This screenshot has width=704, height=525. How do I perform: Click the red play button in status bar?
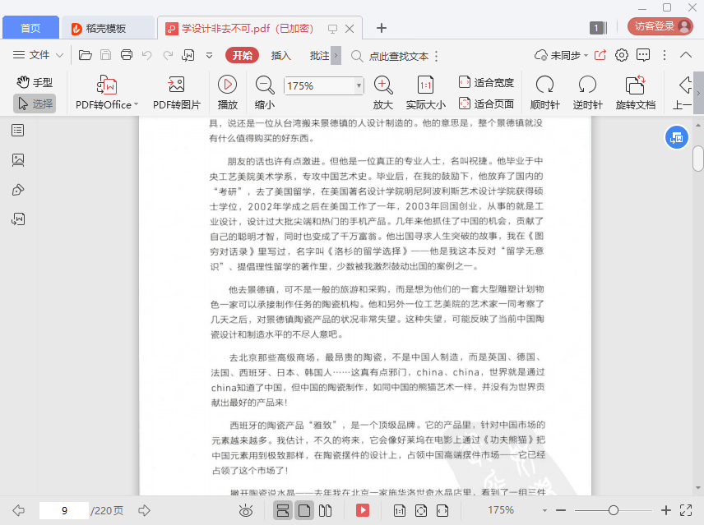(x=363, y=510)
